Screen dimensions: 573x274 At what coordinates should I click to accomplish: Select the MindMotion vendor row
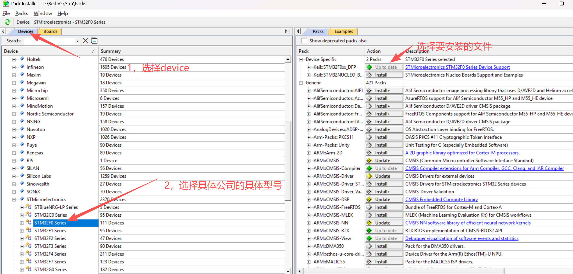pos(40,106)
